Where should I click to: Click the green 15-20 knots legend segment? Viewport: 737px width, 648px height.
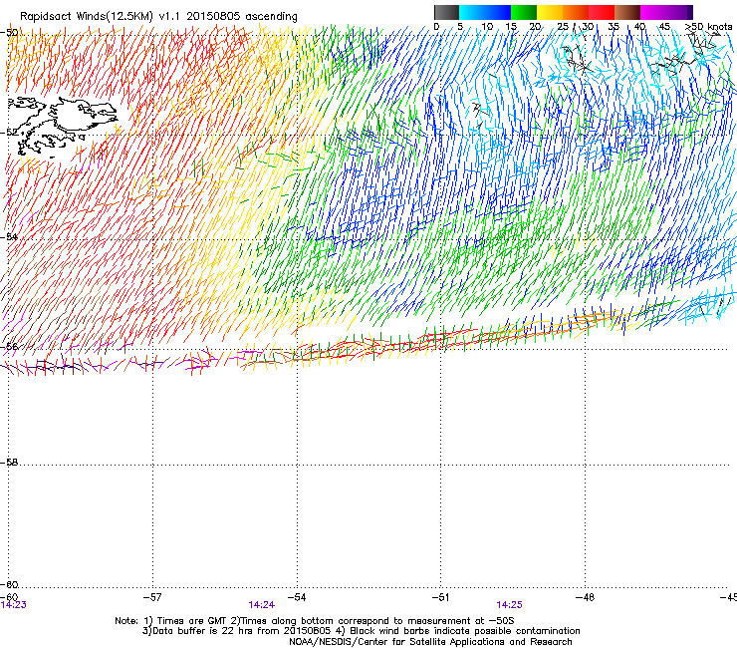[x=524, y=12]
